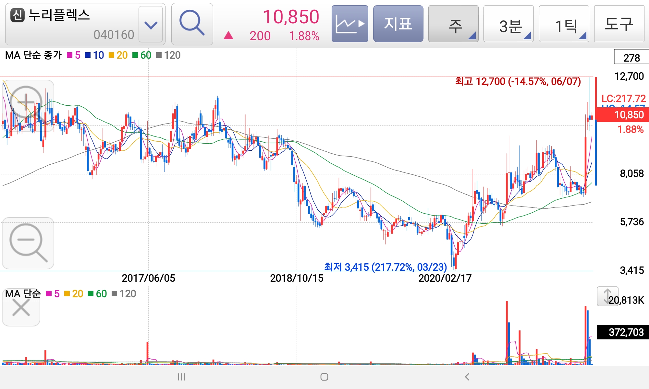Screen dimensions: 649x389
Task: Tap Android home navigation button
Action: coord(324,377)
